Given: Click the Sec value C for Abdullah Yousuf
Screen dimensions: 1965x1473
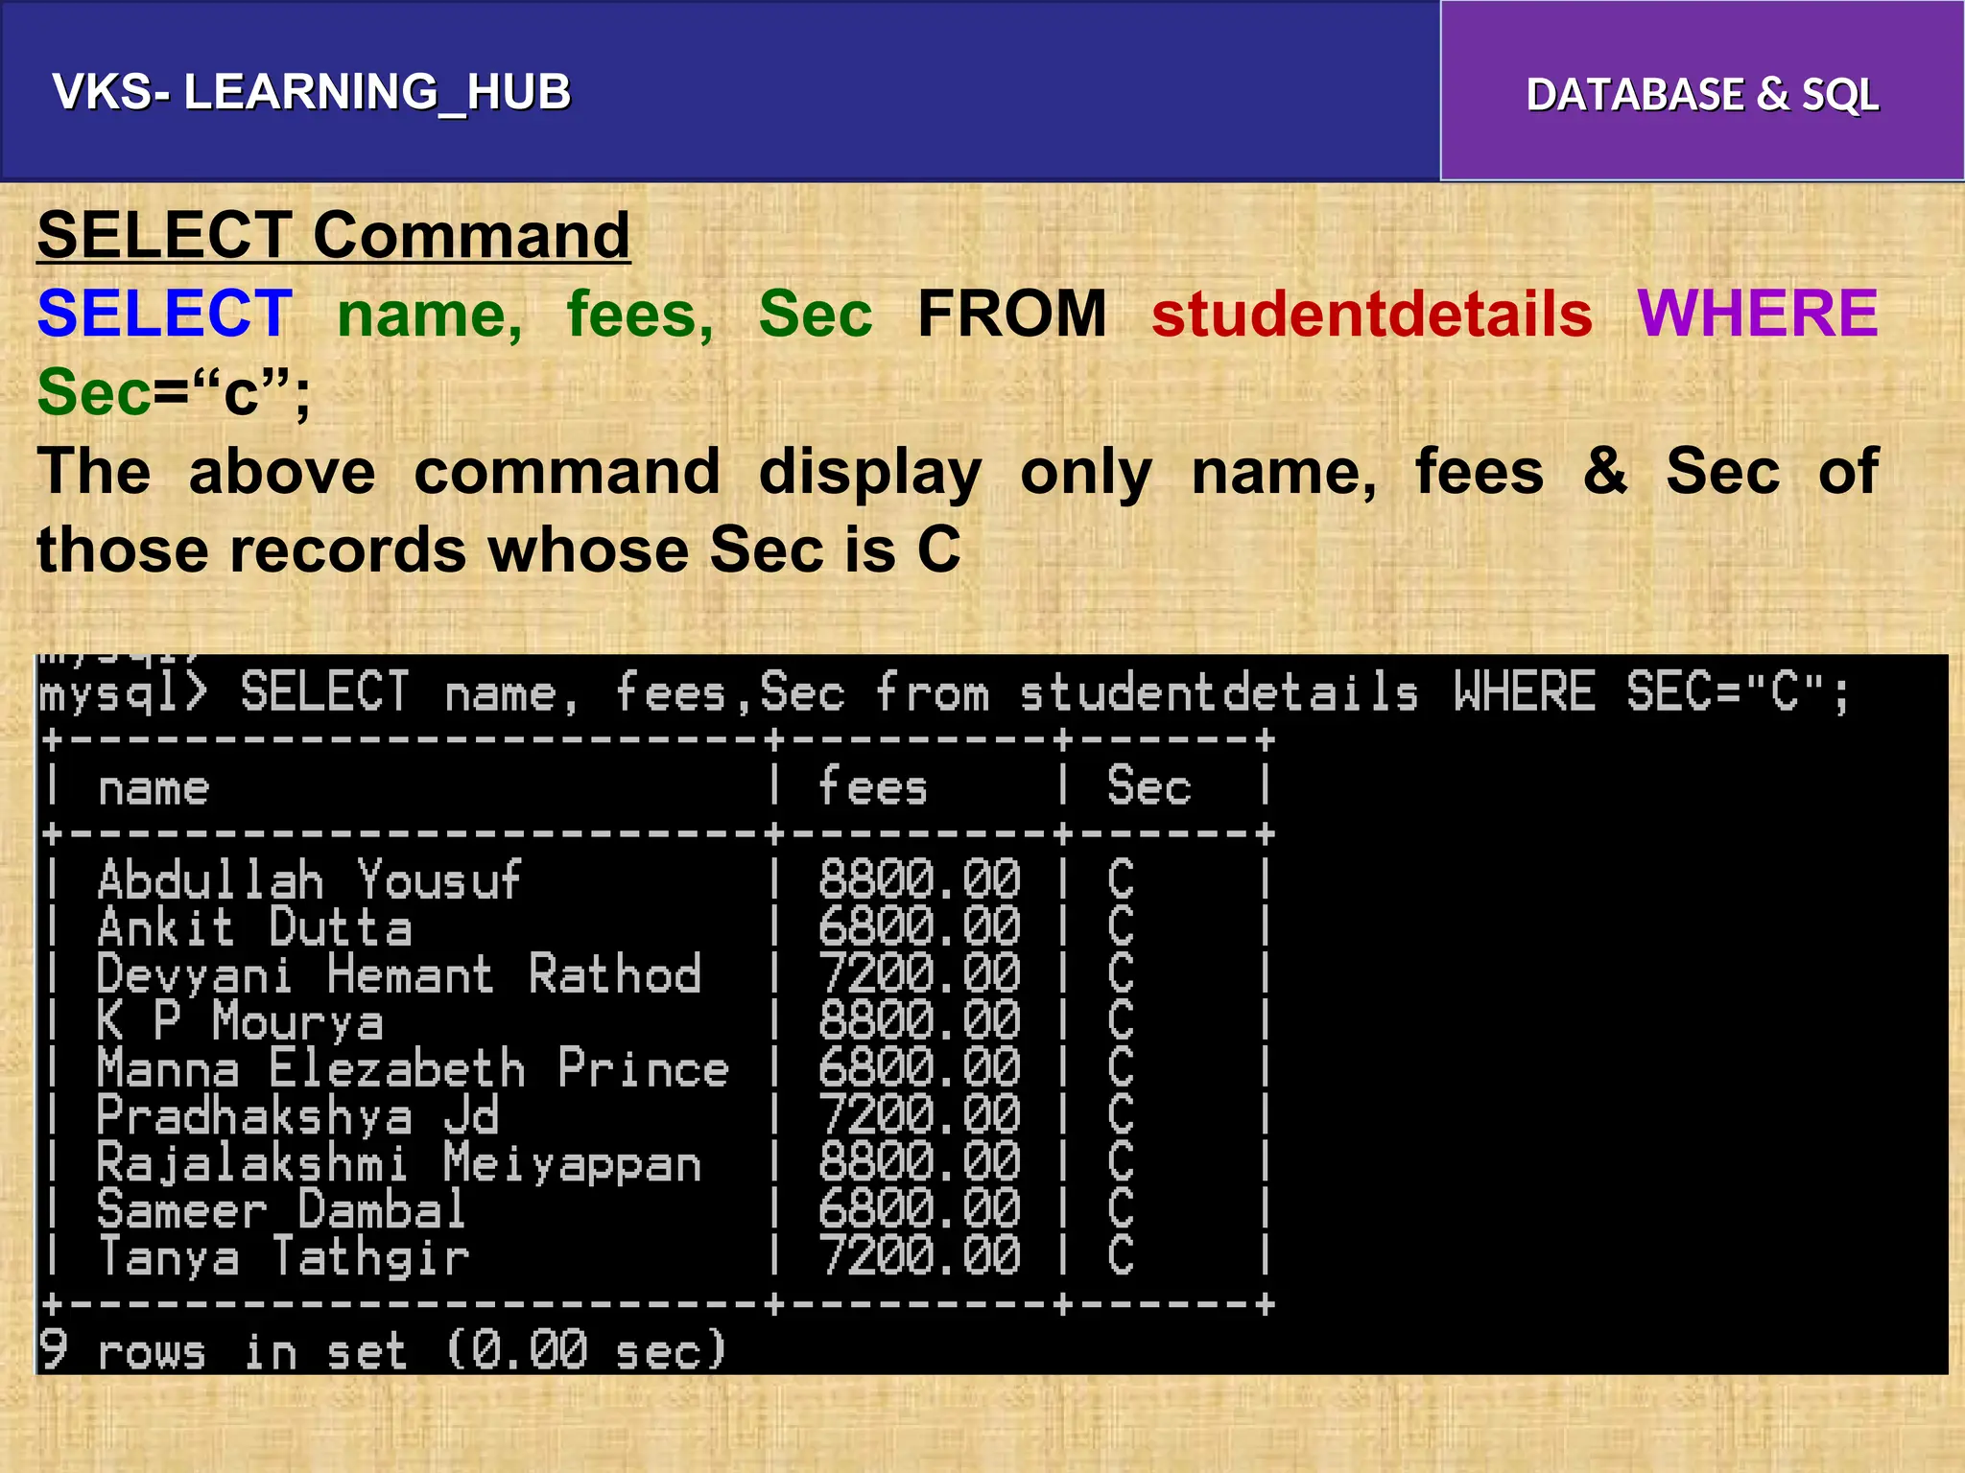Looking at the screenshot, I should (1121, 879).
